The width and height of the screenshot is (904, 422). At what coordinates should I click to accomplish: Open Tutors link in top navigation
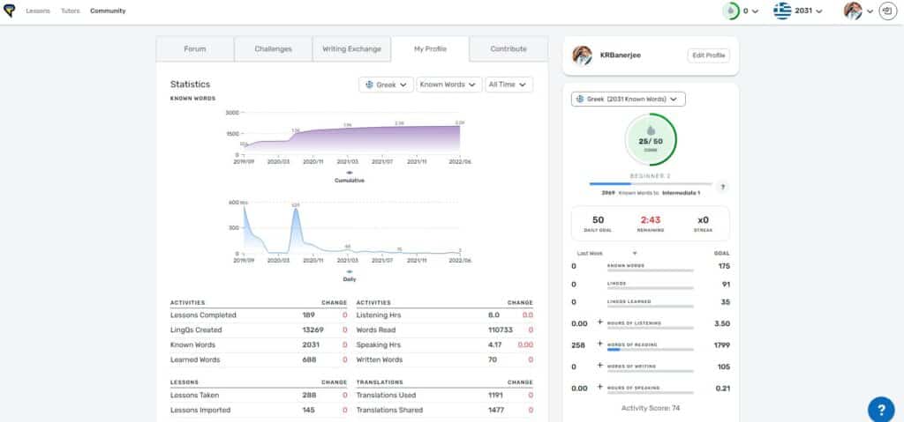[x=71, y=11]
